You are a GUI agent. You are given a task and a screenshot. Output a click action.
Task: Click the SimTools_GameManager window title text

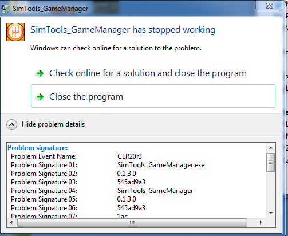50,9
